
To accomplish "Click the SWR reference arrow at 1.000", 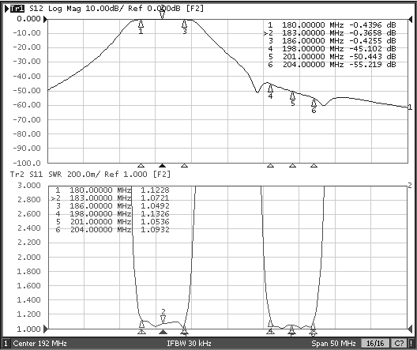I will click(46, 329).
